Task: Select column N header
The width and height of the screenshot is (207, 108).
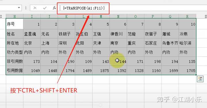Action: (x=118, y=16)
